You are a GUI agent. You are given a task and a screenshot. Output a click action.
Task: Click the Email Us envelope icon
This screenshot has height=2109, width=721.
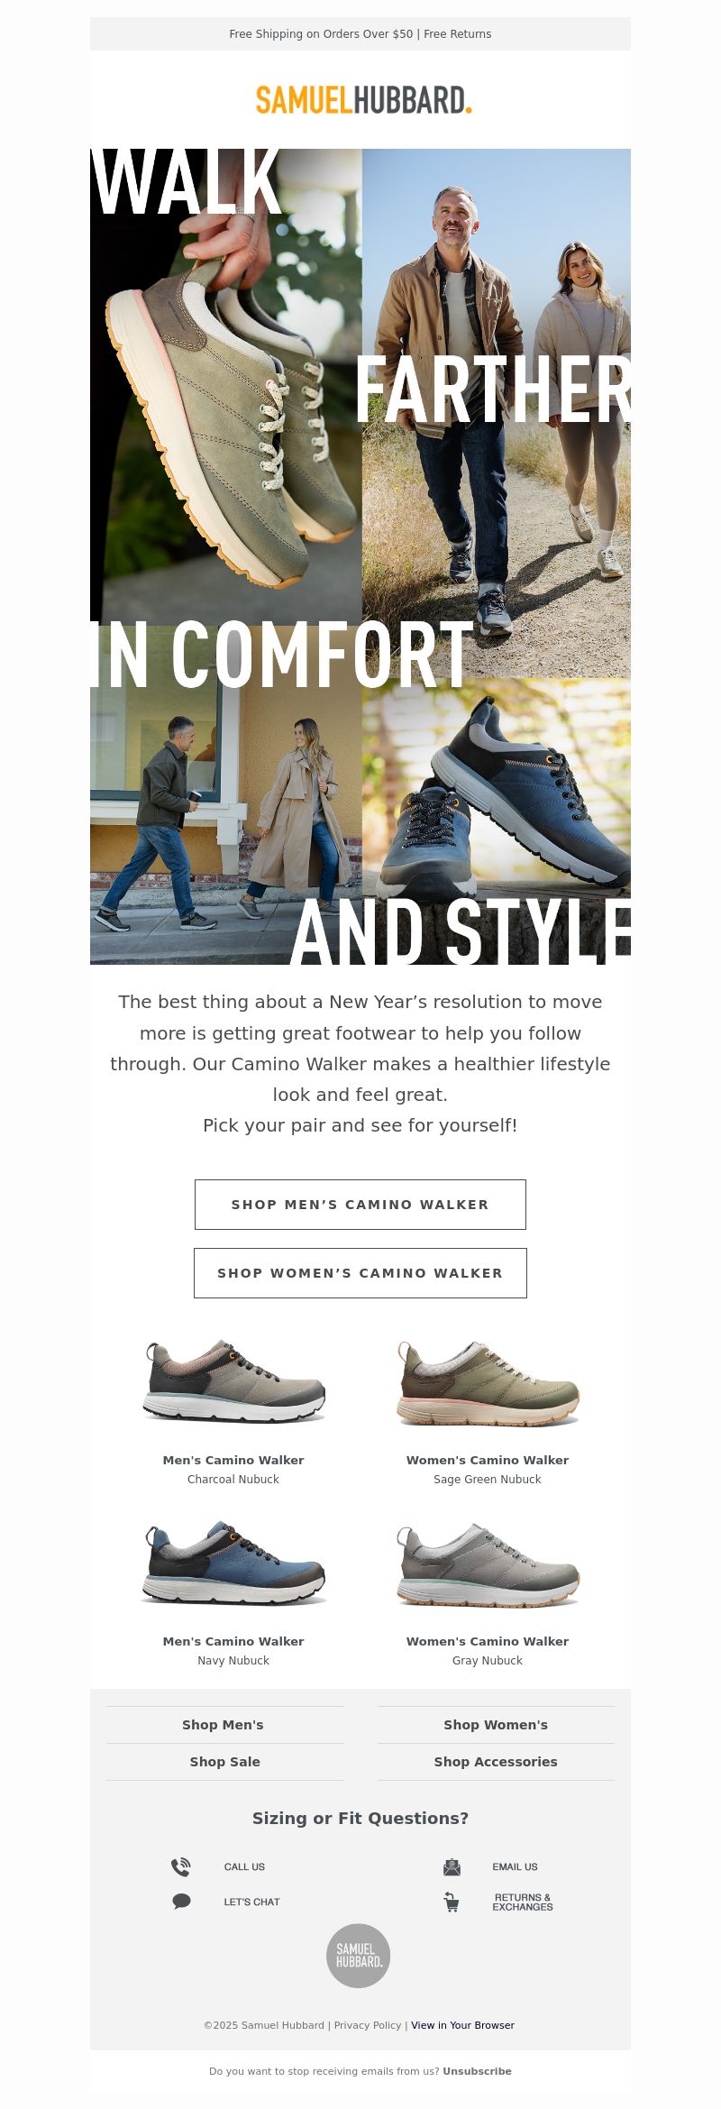(452, 1866)
